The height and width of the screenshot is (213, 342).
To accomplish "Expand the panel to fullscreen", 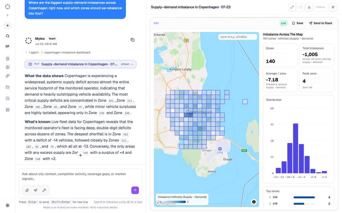I will click(292, 7).
